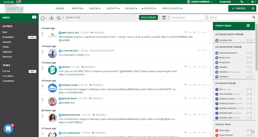Viewport: 258px width, 137px height.
Task: Share the Laura Walker message
Action: pos(199,51)
